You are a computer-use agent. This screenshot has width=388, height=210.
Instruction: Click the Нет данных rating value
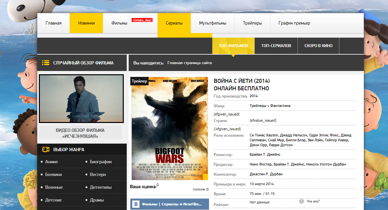pyautogui.click(x=260, y=202)
